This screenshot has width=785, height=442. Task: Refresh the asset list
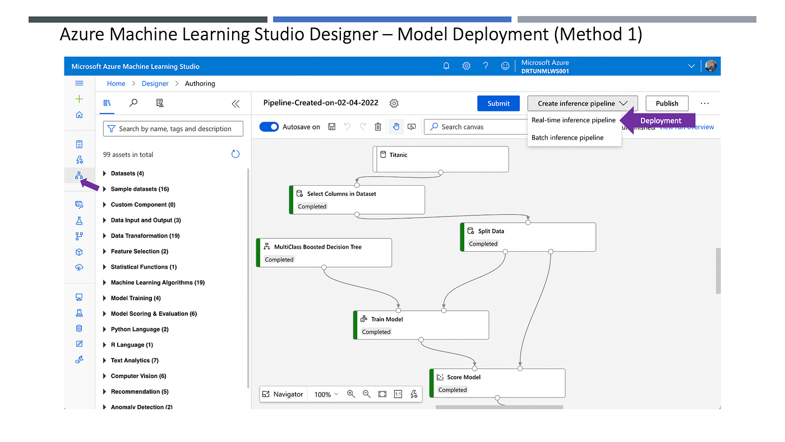[235, 154]
